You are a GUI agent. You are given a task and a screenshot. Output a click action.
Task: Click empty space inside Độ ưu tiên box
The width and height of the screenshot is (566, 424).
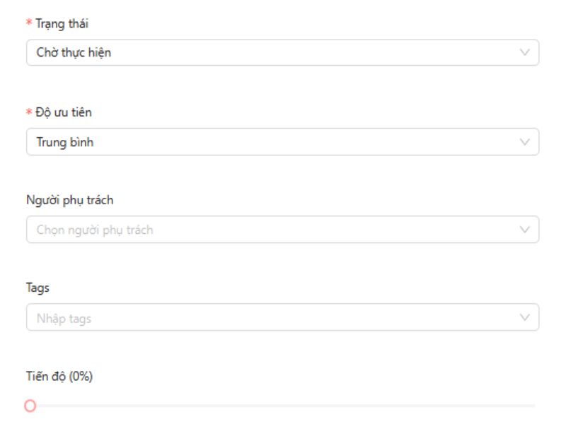pyautogui.click(x=318, y=142)
